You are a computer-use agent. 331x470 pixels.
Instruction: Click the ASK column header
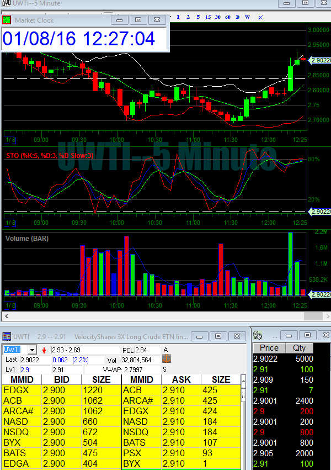(181, 379)
